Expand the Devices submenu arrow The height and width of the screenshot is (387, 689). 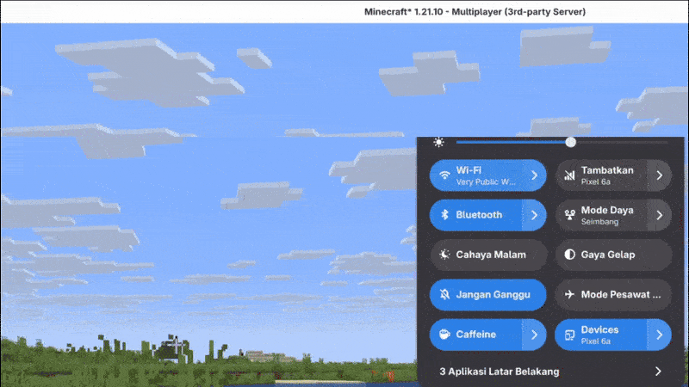[660, 335]
